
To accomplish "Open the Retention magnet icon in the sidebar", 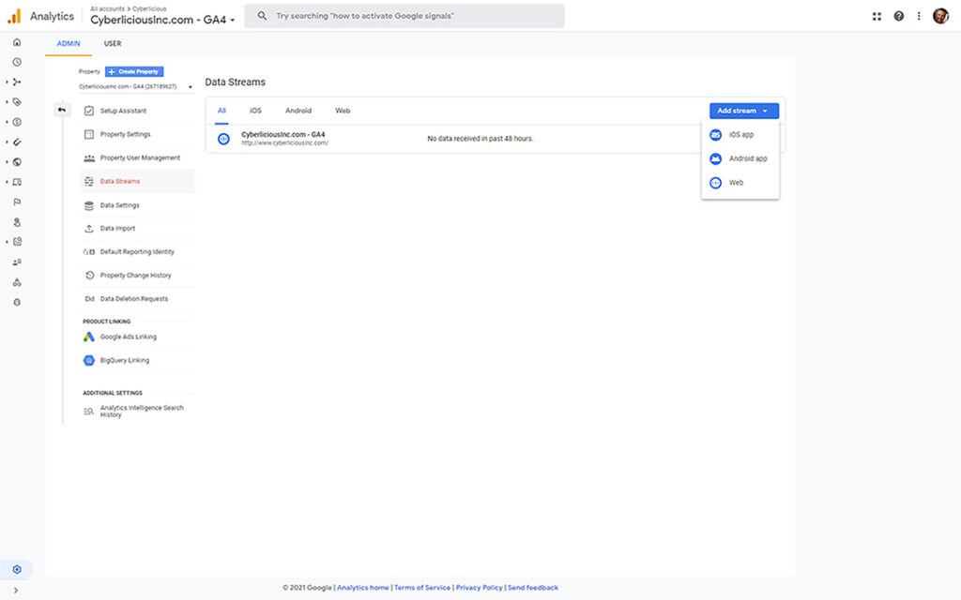I will [x=17, y=142].
